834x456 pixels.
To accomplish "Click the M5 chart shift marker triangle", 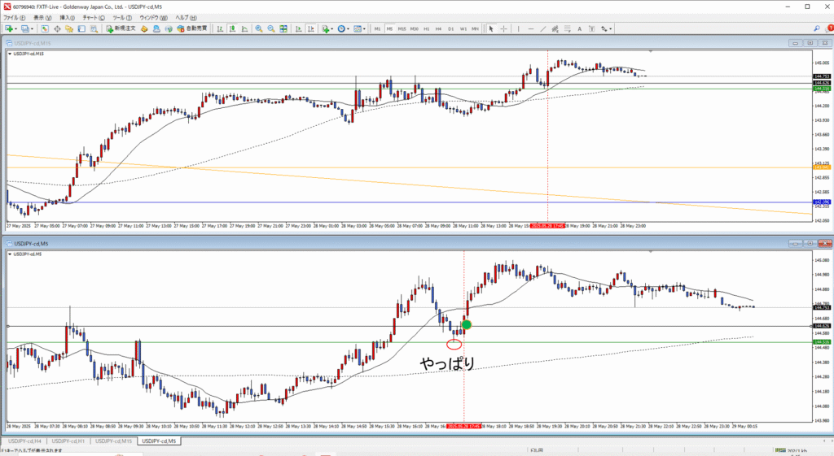I will tap(651, 252).
